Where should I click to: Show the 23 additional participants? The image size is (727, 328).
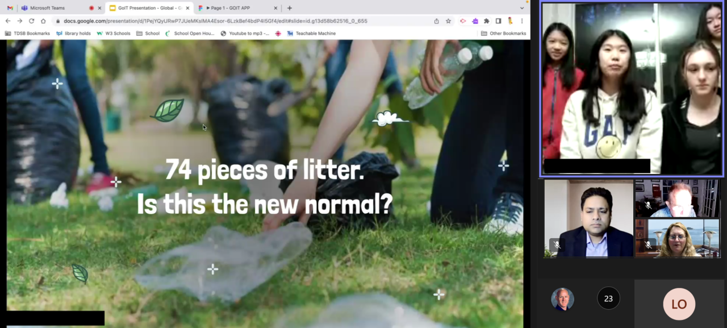click(608, 298)
